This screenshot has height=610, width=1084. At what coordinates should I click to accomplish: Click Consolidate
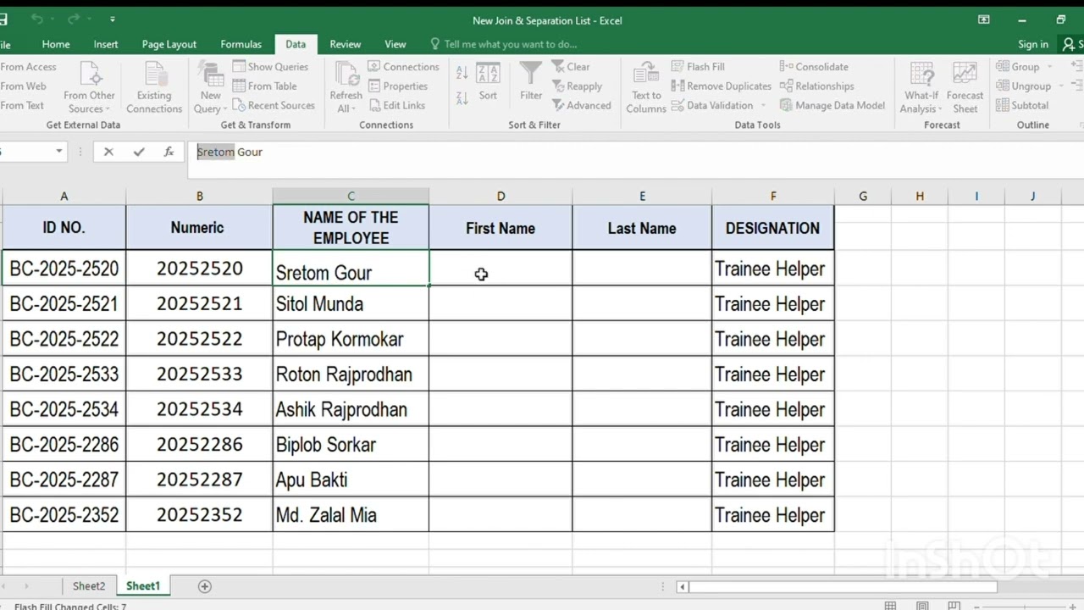pos(814,67)
